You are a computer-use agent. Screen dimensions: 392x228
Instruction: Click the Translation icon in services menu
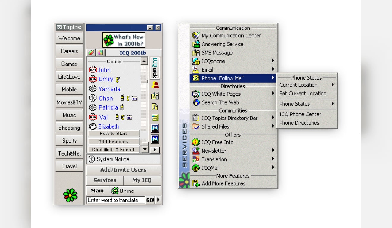pyautogui.click(x=196, y=159)
